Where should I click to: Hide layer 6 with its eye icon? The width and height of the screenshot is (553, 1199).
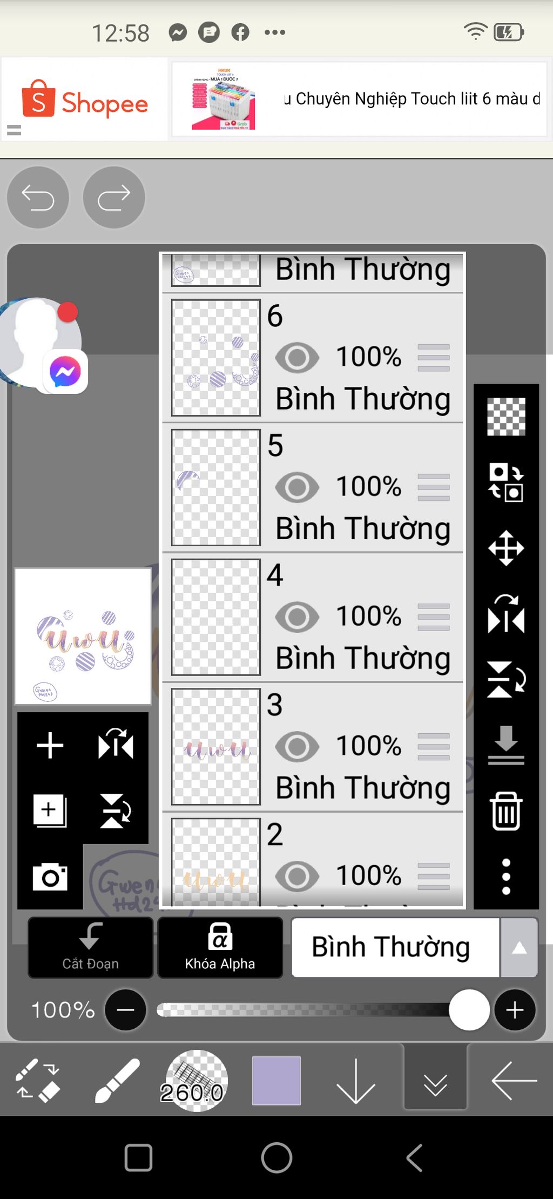point(297,357)
